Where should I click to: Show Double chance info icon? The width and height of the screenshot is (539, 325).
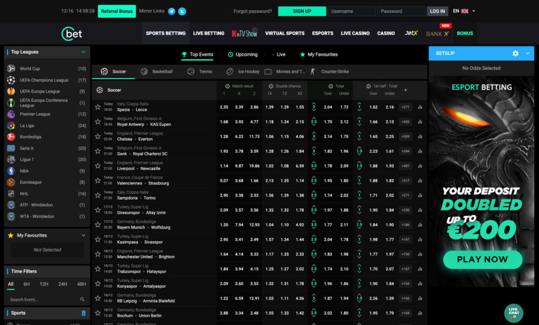coord(271,86)
